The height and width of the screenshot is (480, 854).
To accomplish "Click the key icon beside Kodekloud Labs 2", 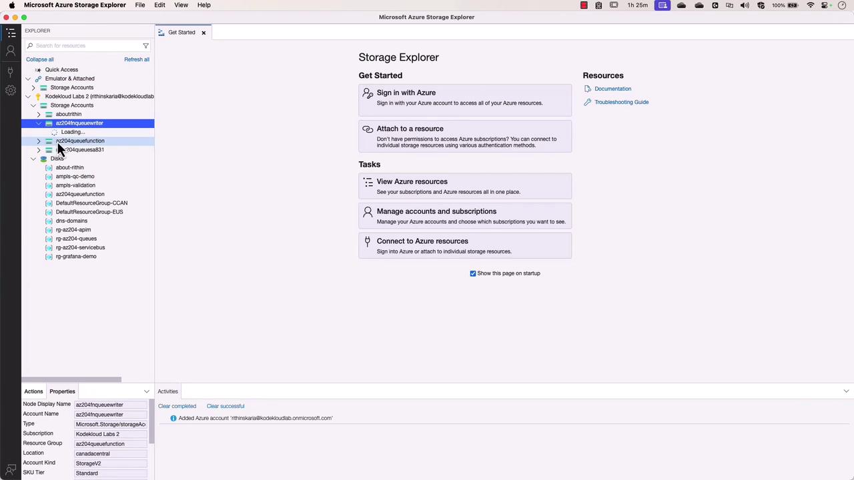I will coord(38,97).
